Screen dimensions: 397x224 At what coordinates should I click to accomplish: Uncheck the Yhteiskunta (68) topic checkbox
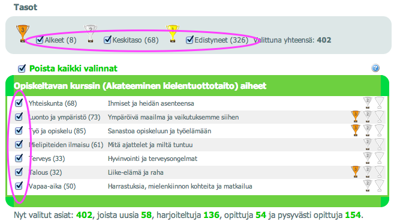[x=19, y=103]
